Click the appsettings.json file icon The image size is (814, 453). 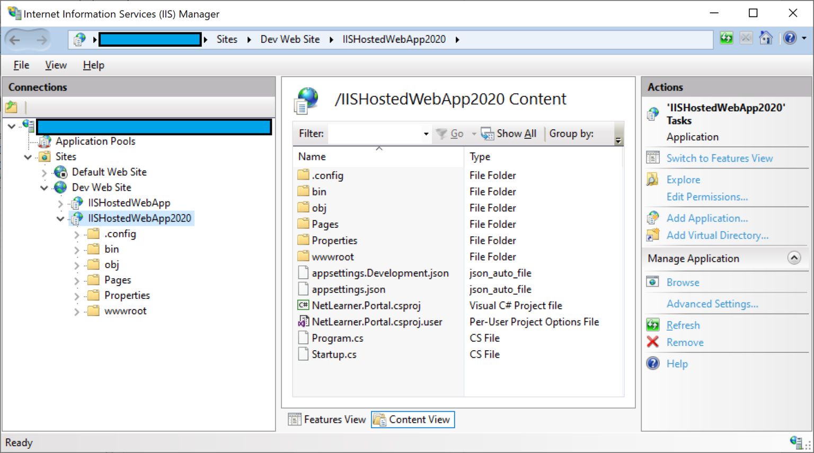click(303, 289)
